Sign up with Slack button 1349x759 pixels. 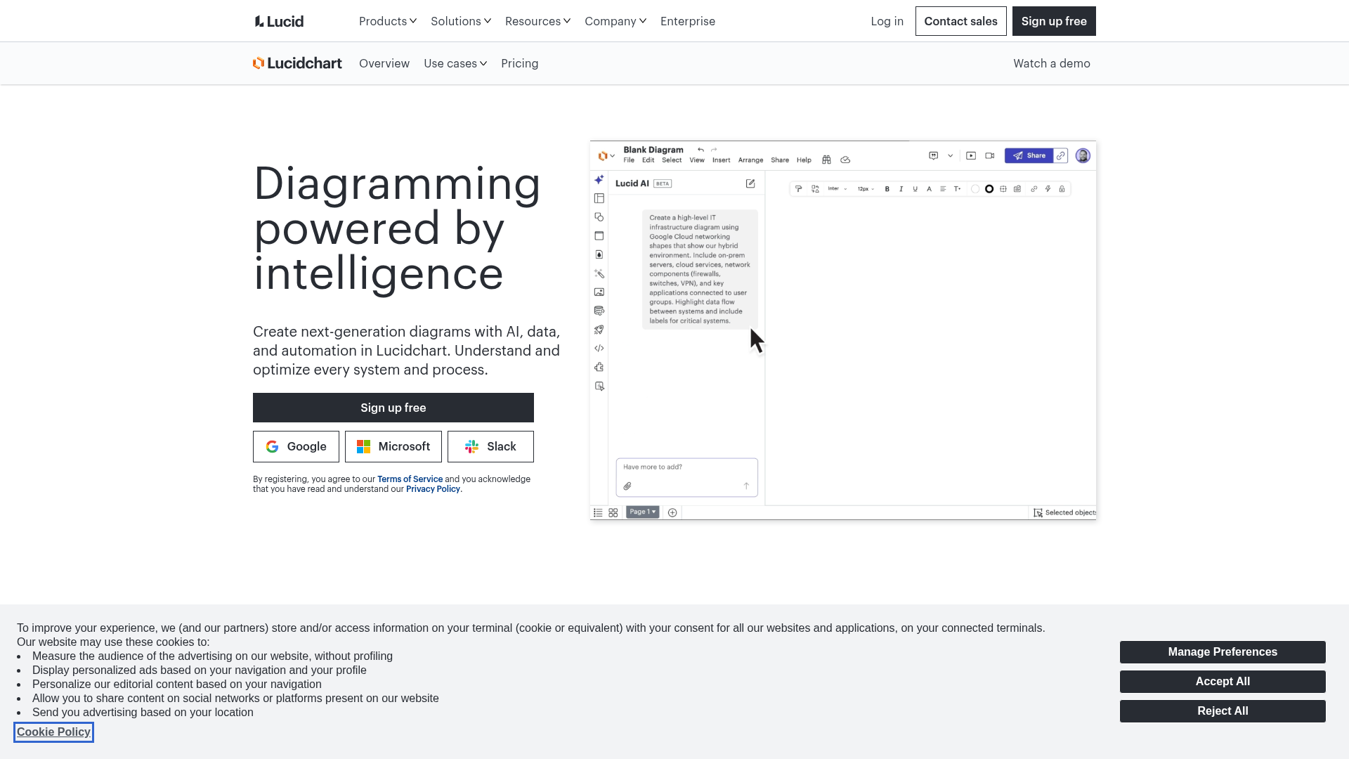(490, 447)
